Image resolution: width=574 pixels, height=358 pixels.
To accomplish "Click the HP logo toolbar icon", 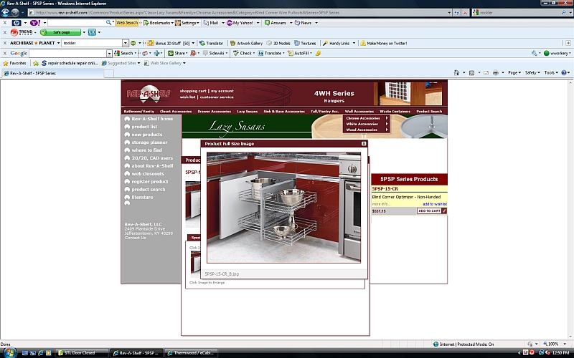I will [17, 23].
